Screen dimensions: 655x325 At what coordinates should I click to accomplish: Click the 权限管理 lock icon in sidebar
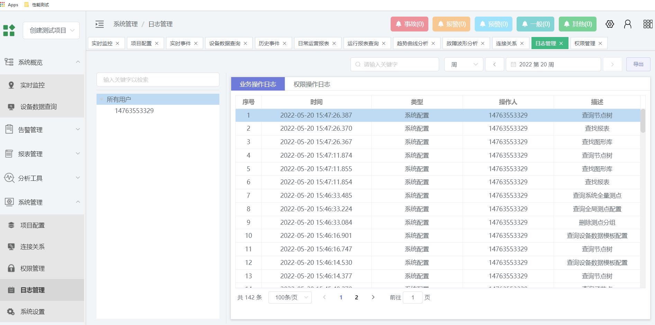(x=11, y=268)
